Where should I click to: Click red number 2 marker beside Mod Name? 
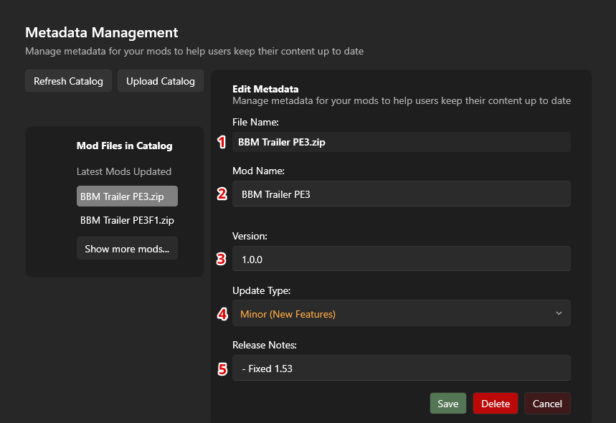coord(222,194)
